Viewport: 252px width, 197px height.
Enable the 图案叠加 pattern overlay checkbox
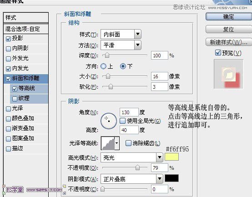[x=8, y=139]
